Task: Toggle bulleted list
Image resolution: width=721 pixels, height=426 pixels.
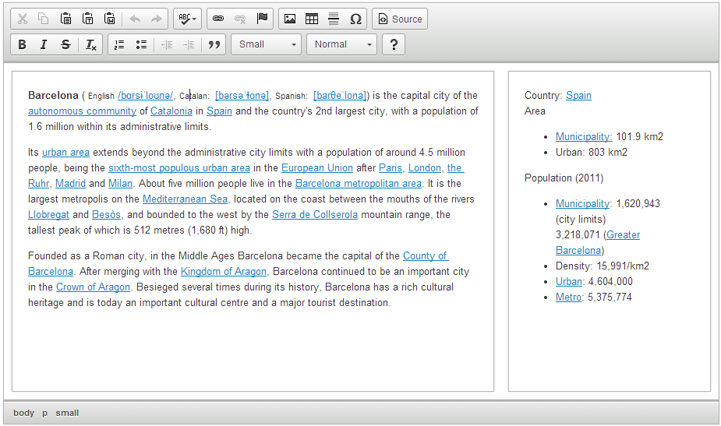Action: point(141,44)
